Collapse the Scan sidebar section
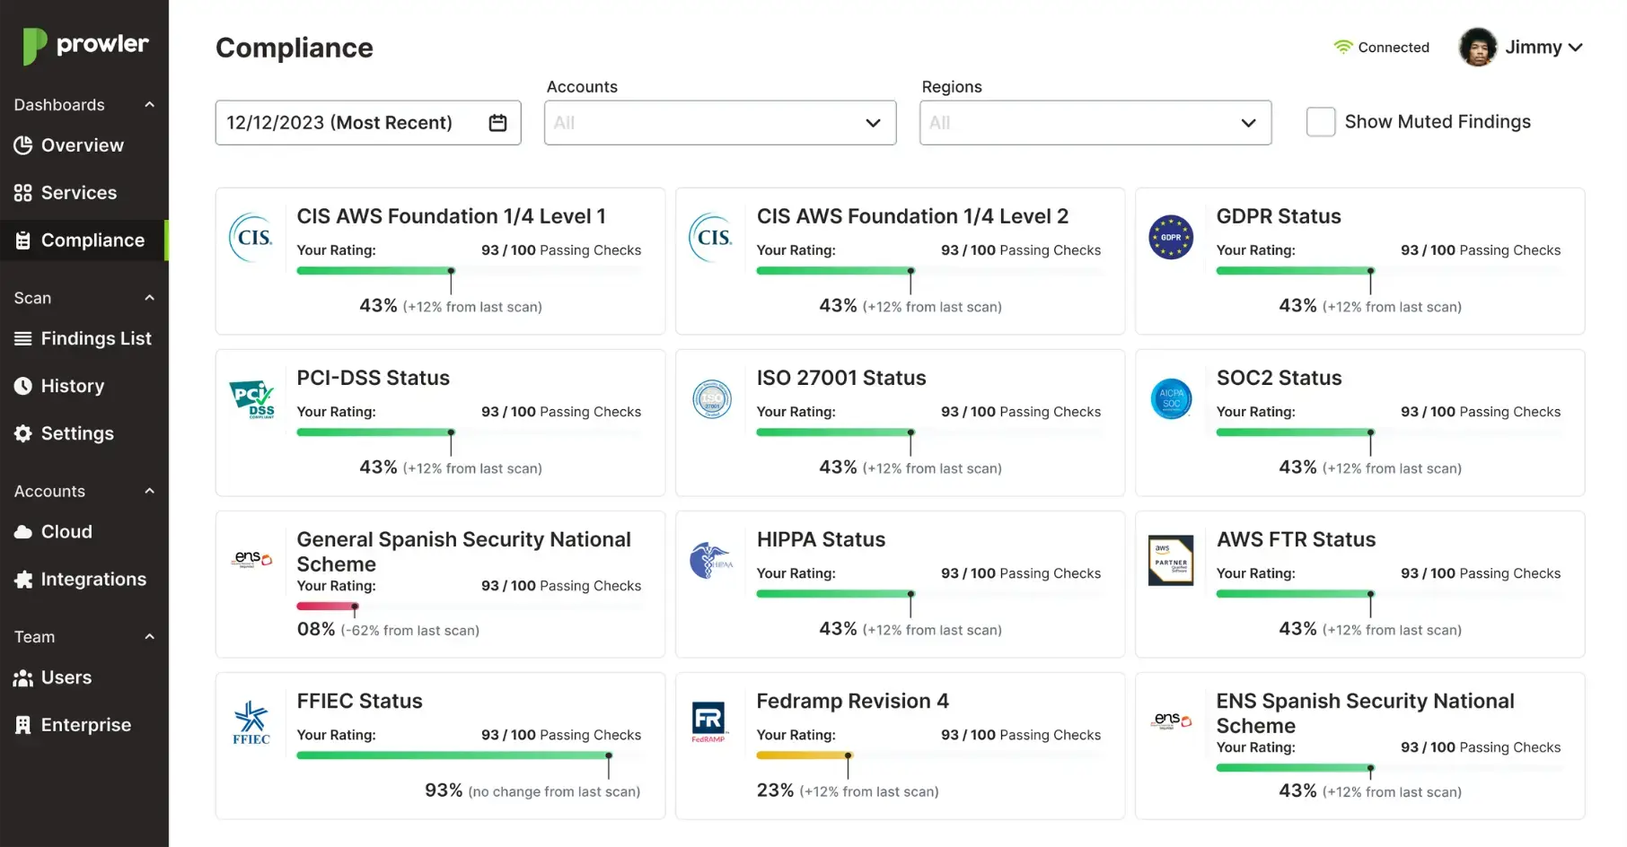 [x=150, y=298]
